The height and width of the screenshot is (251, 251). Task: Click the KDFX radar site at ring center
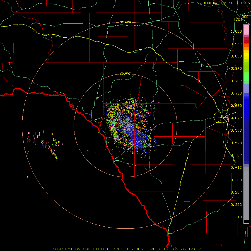point(126,125)
